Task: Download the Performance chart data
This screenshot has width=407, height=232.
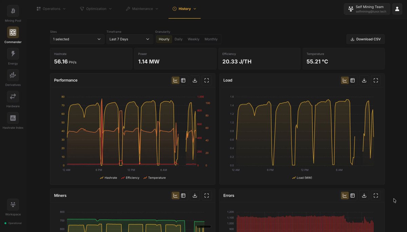Action: [195, 80]
